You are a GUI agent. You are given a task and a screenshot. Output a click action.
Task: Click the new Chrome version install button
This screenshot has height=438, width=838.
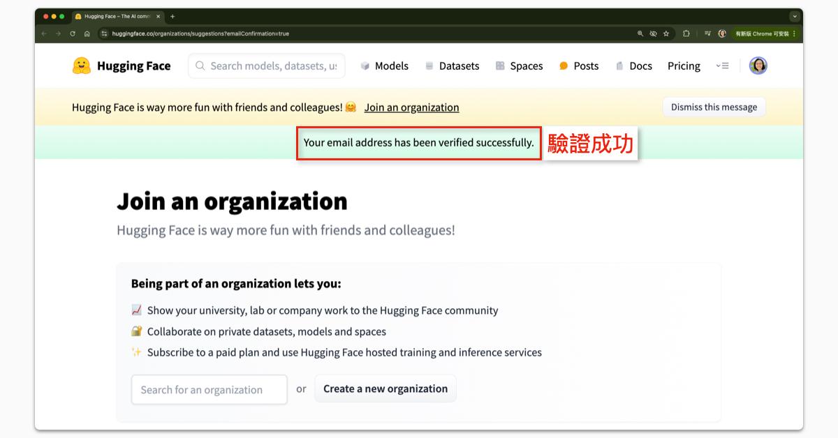tap(765, 33)
